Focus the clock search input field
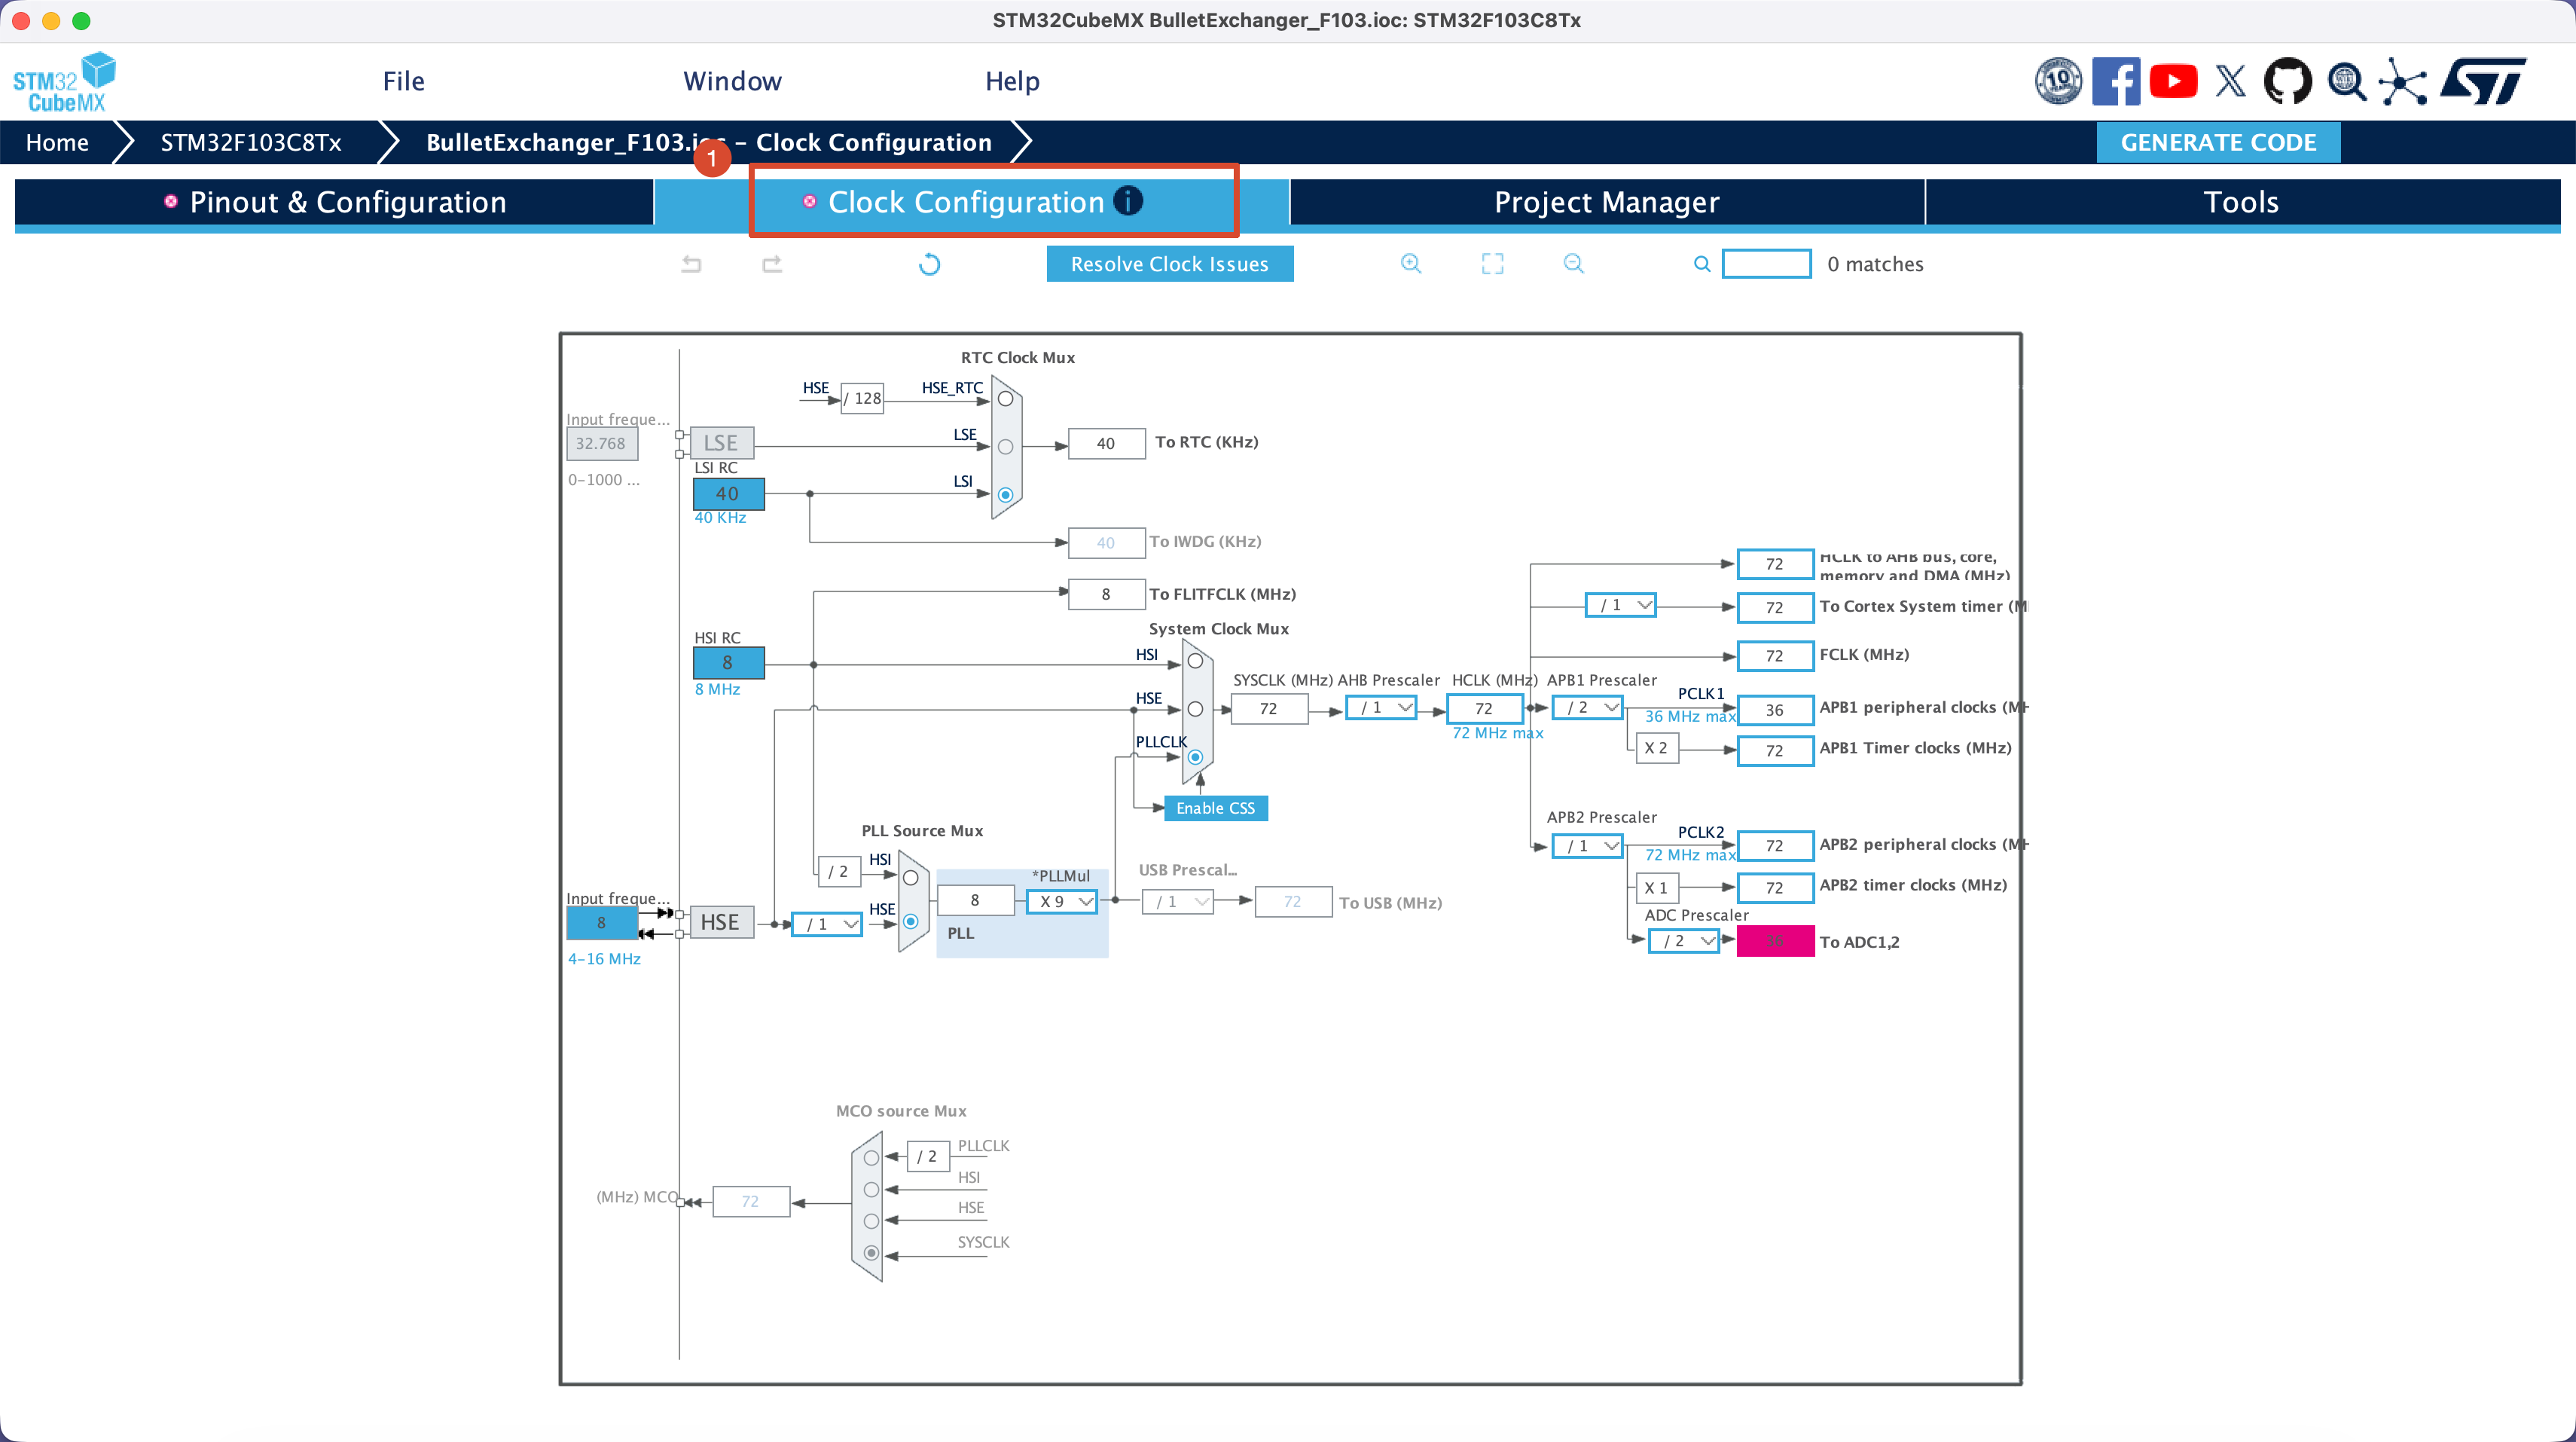2576x1442 pixels. [x=1766, y=264]
